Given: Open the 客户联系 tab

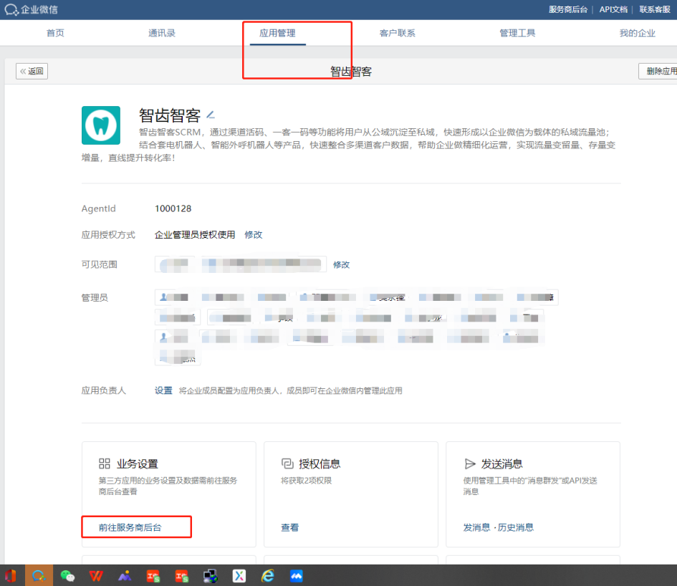Looking at the screenshot, I should [x=397, y=33].
